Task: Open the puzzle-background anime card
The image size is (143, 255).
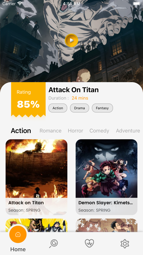Action: [x=106, y=225]
